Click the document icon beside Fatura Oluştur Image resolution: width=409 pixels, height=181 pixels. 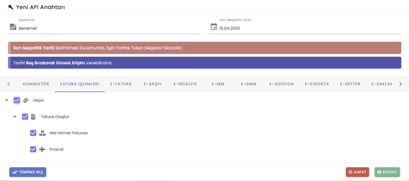pyautogui.click(x=33, y=117)
